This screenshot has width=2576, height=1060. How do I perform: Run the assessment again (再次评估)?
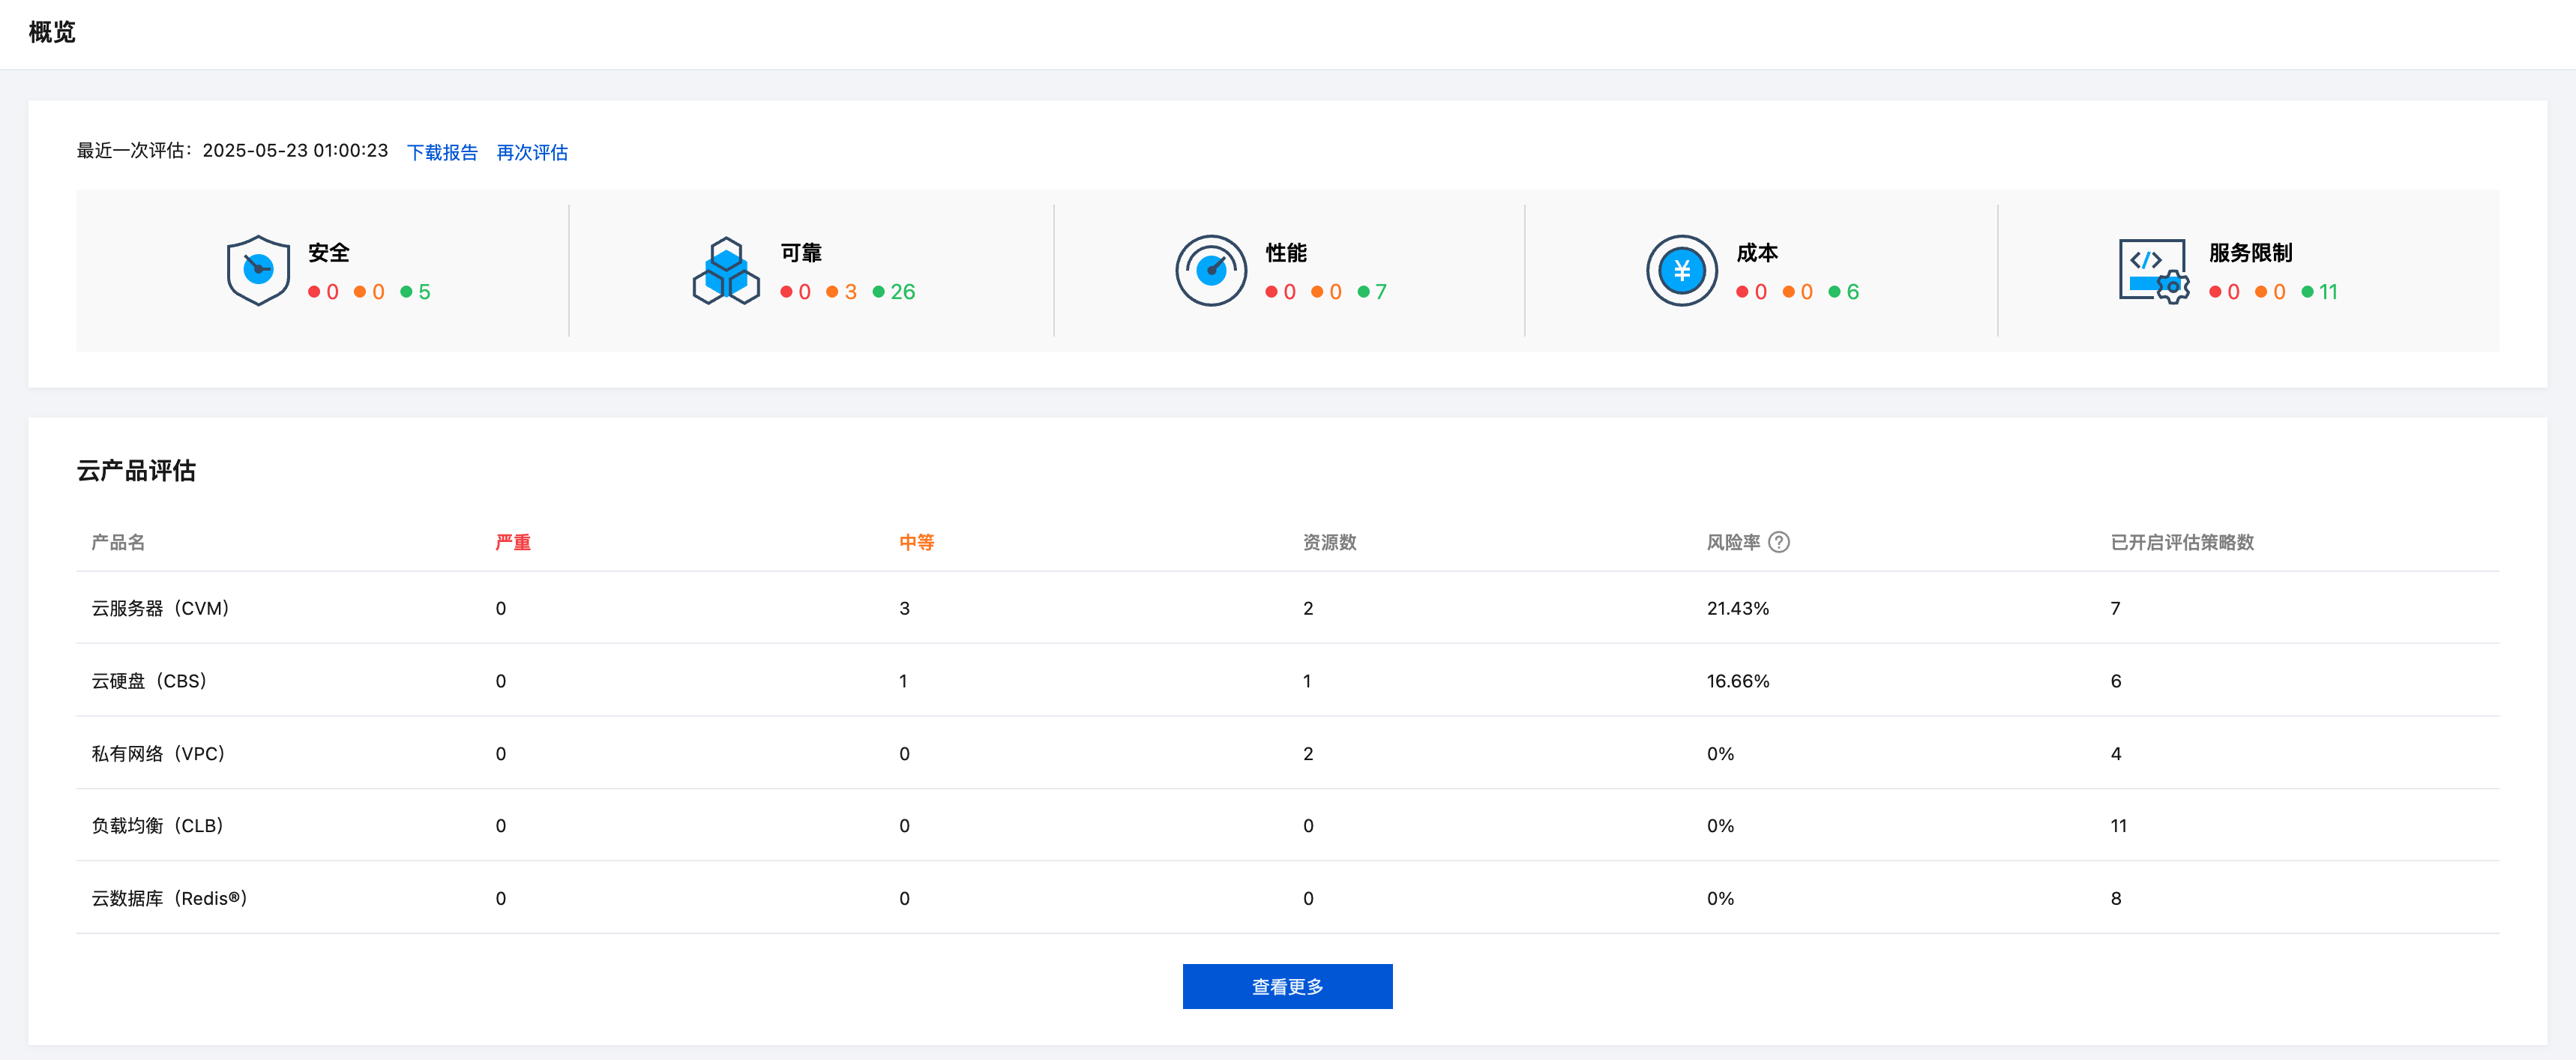[532, 152]
